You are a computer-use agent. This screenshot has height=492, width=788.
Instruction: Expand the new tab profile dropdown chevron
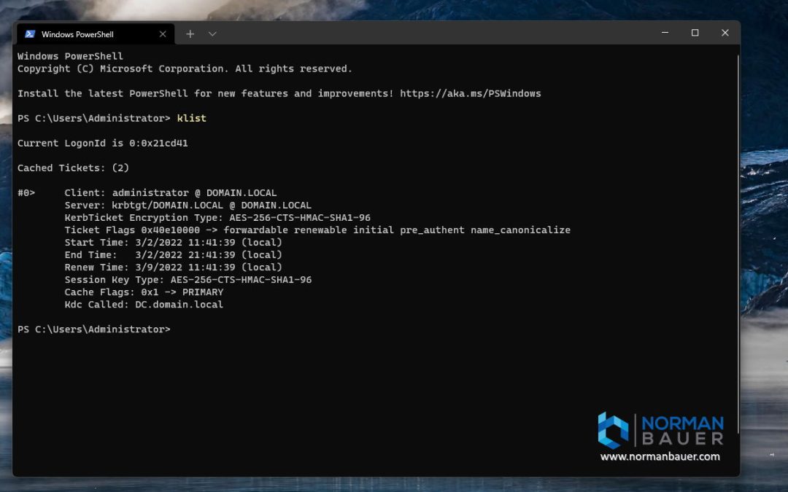click(x=212, y=34)
